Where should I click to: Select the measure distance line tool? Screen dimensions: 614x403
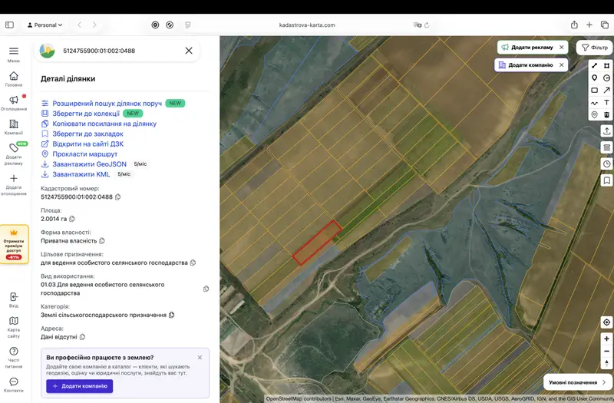[594, 65]
